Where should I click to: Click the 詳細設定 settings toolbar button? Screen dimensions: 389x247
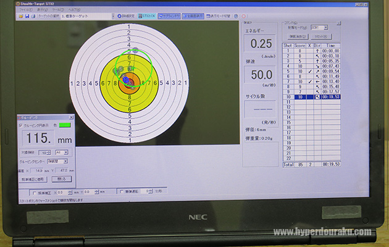(x=128, y=16)
